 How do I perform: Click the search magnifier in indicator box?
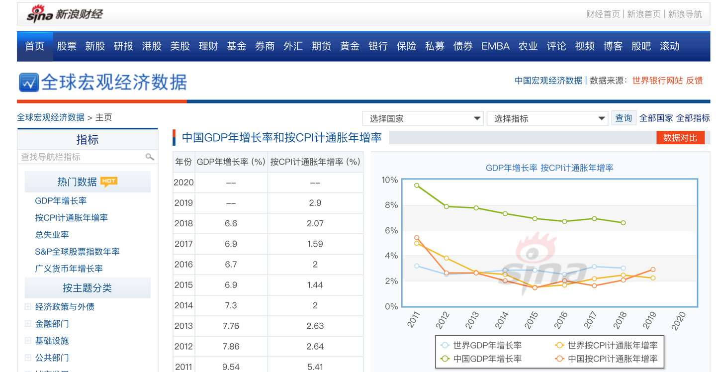[150, 157]
